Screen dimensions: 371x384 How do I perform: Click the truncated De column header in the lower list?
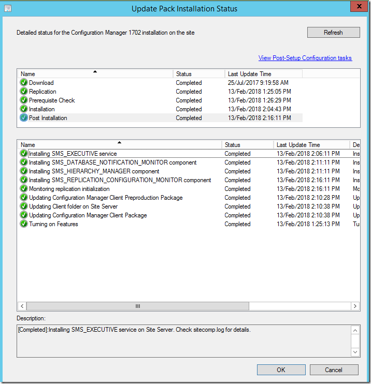355,145
